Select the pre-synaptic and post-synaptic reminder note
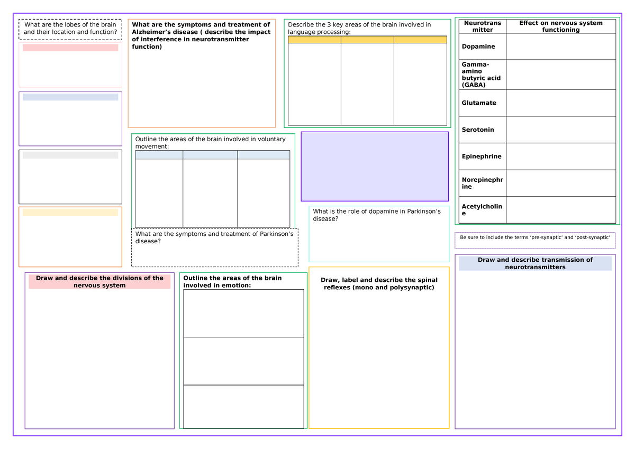This screenshot has height=449, width=635. tap(535, 240)
